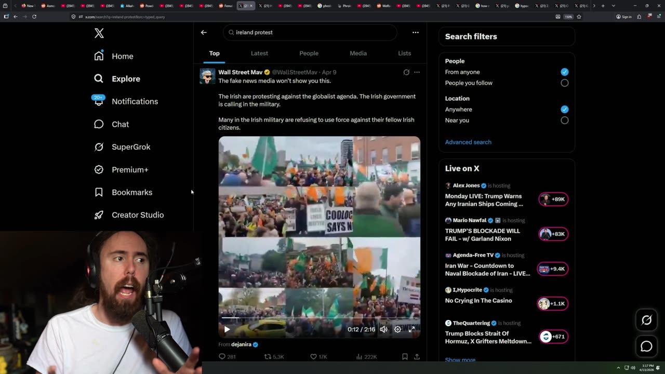Open the post's three-dot more menu
Screen dimensions: 665x374
point(417,72)
